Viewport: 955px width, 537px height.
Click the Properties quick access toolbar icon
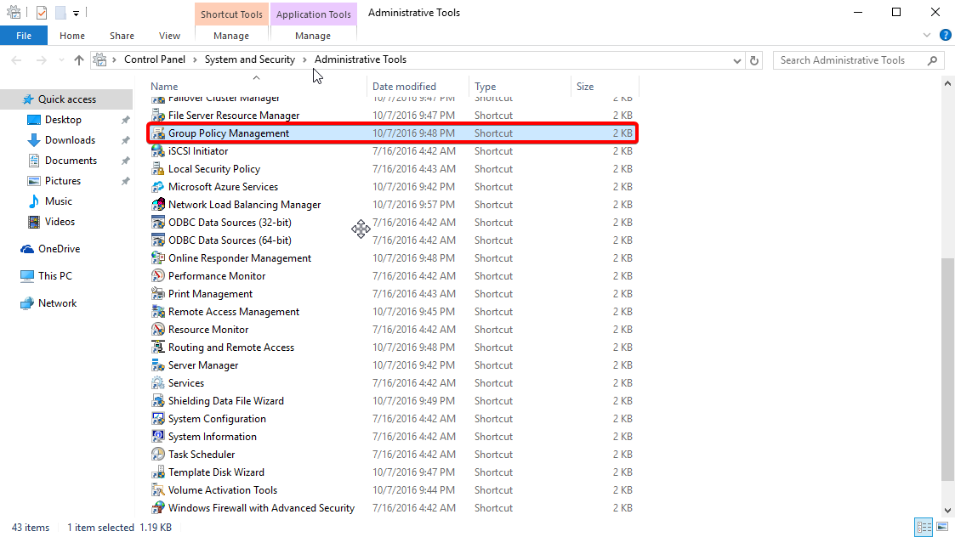click(x=42, y=12)
